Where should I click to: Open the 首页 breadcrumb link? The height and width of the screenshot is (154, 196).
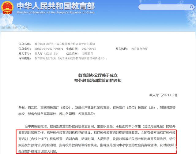[x=15, y=27]
